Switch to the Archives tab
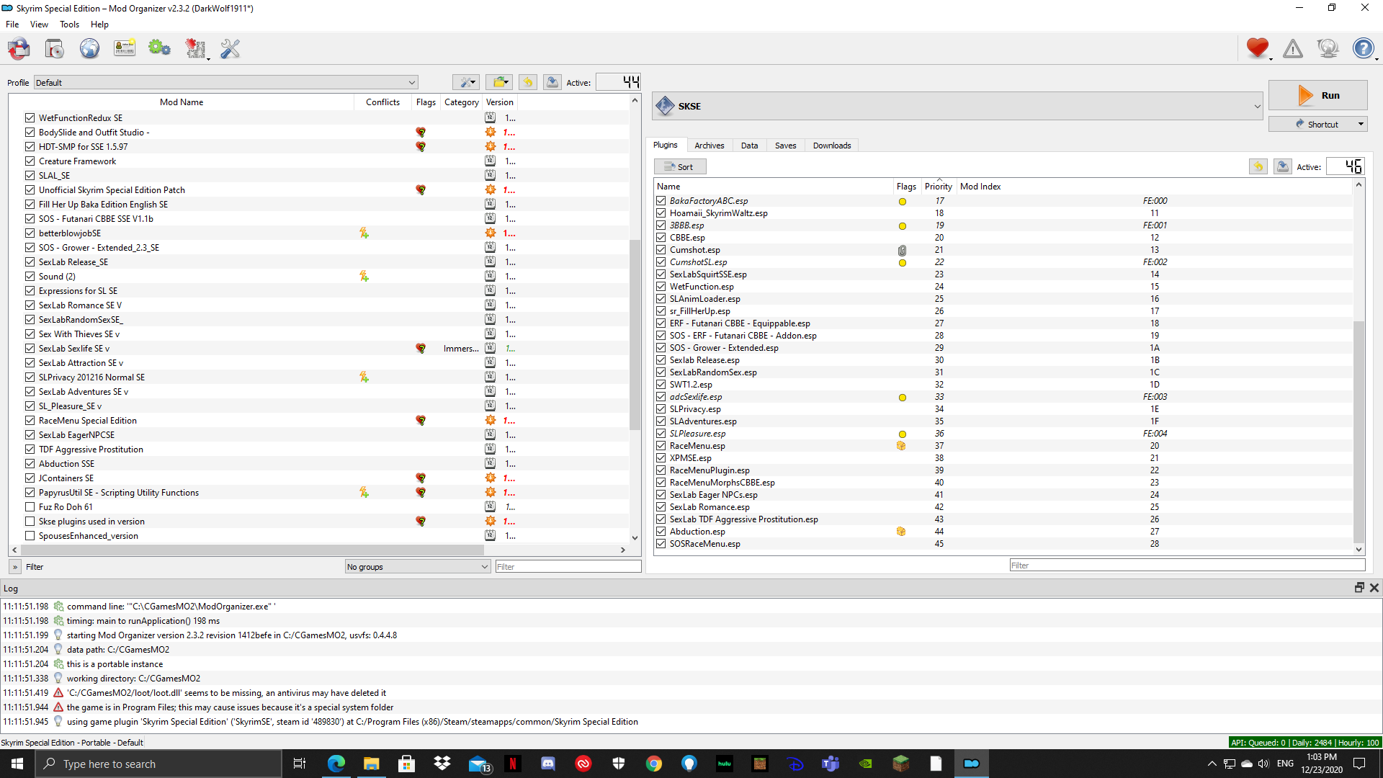 coord(710,146)
